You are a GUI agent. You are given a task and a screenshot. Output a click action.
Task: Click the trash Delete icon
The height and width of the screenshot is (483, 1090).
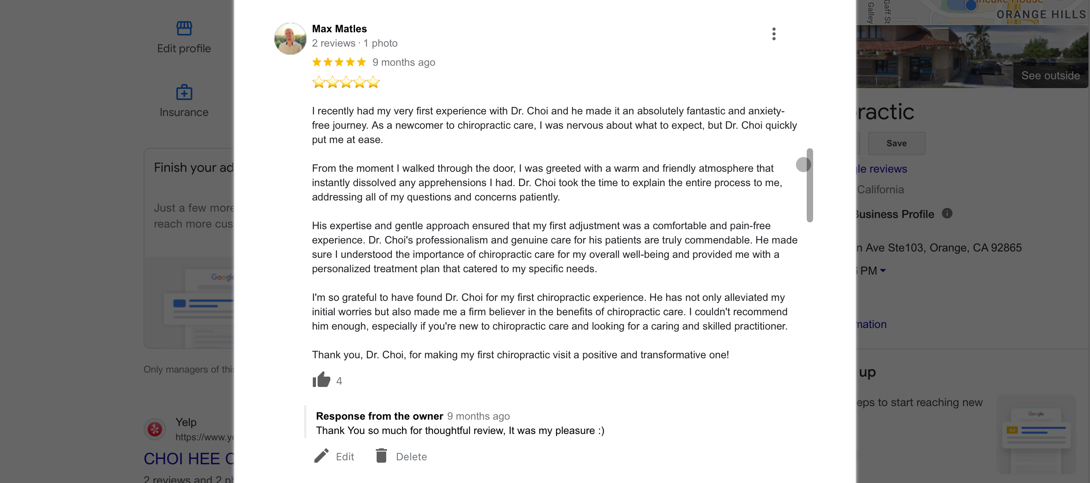381,456
